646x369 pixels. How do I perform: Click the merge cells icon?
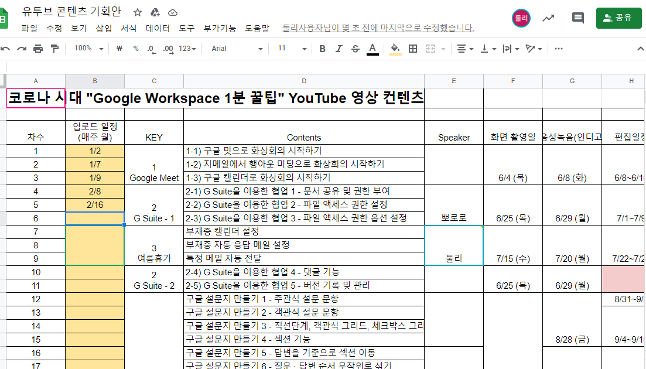click(430, 49)
